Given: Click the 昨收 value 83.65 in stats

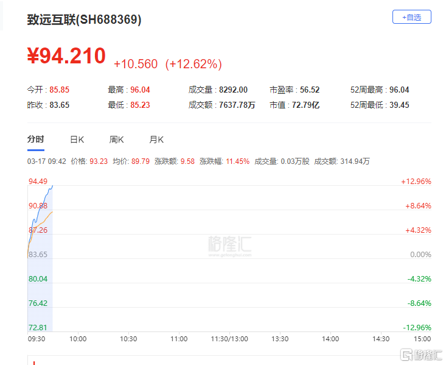Looking at the screenshot, I should pos(60,105).
